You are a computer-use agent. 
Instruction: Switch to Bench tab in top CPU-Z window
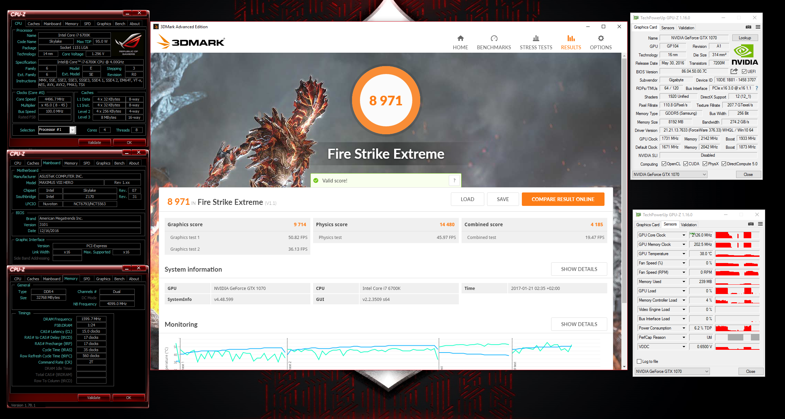120,24
